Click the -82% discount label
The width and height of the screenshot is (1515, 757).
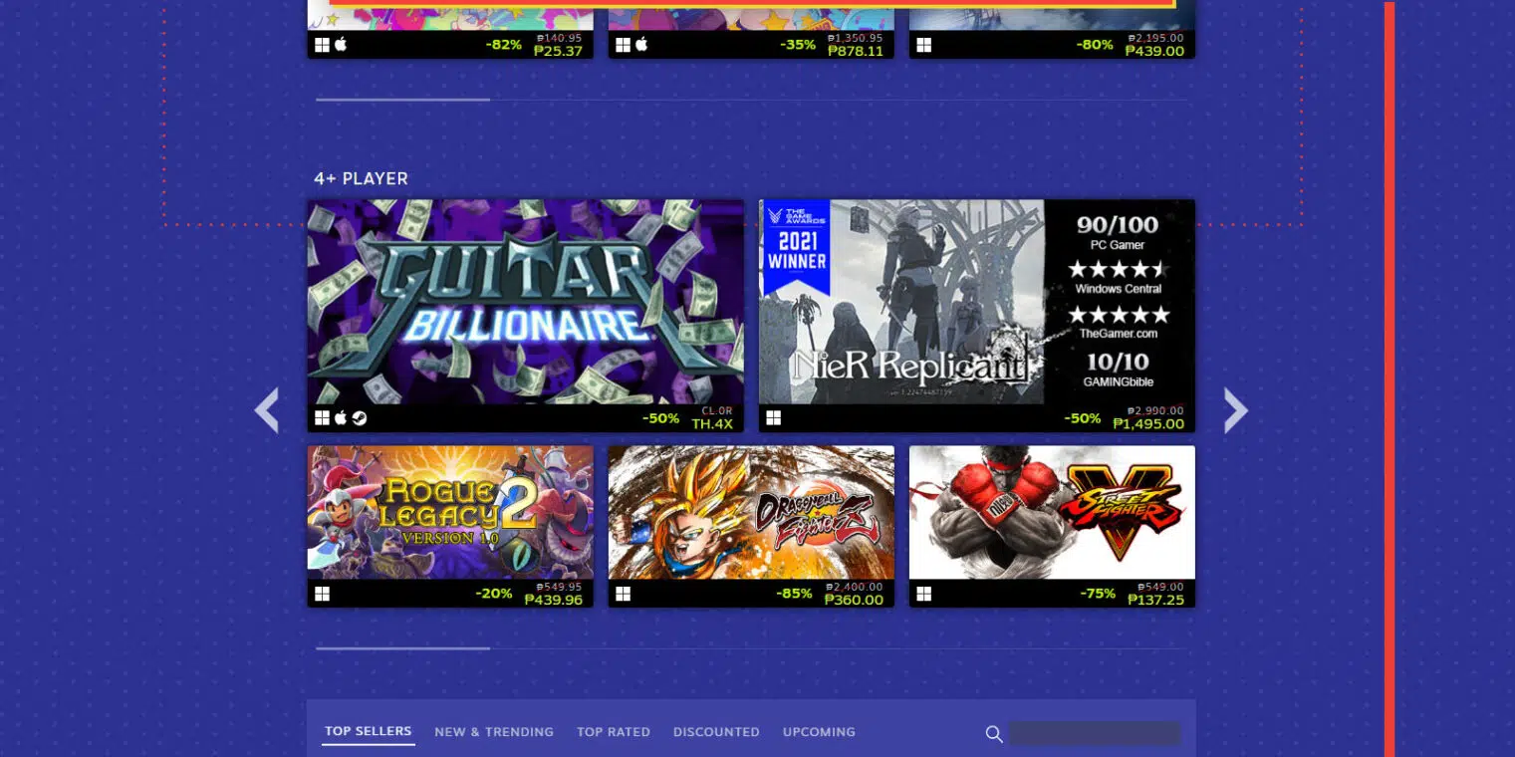pos(503,45)
